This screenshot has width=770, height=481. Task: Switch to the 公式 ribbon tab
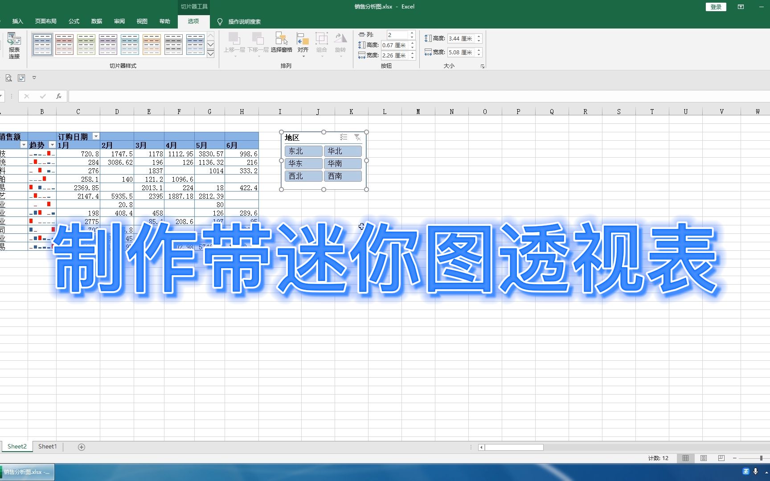74,21
